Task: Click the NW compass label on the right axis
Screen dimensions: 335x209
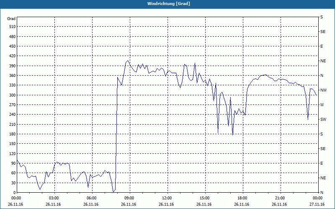Action: (x=323, y=90)
